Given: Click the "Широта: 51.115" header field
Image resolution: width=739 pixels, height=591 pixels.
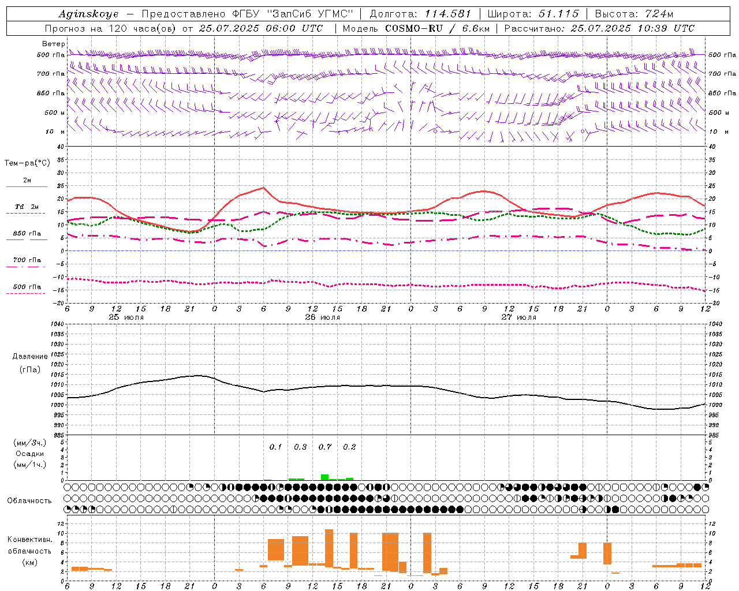Looking at the screenshot, I should [533, 14].
